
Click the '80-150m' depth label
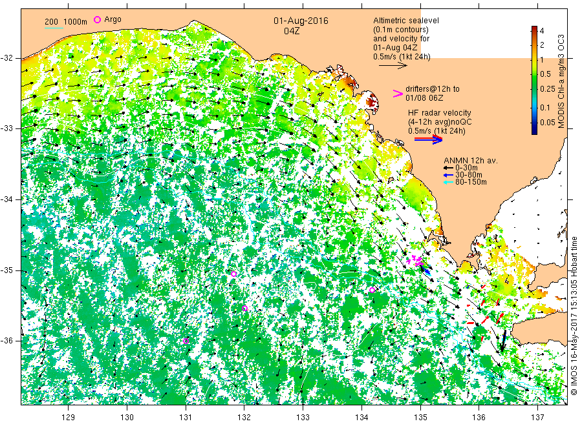[x=471, y=182]
